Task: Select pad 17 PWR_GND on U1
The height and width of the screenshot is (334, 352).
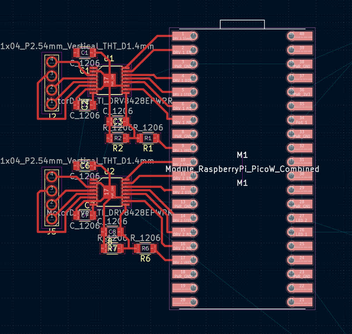Action: (109, 80)
